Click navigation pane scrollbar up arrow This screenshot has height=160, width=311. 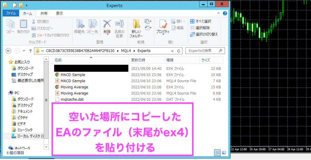point(46,59)
